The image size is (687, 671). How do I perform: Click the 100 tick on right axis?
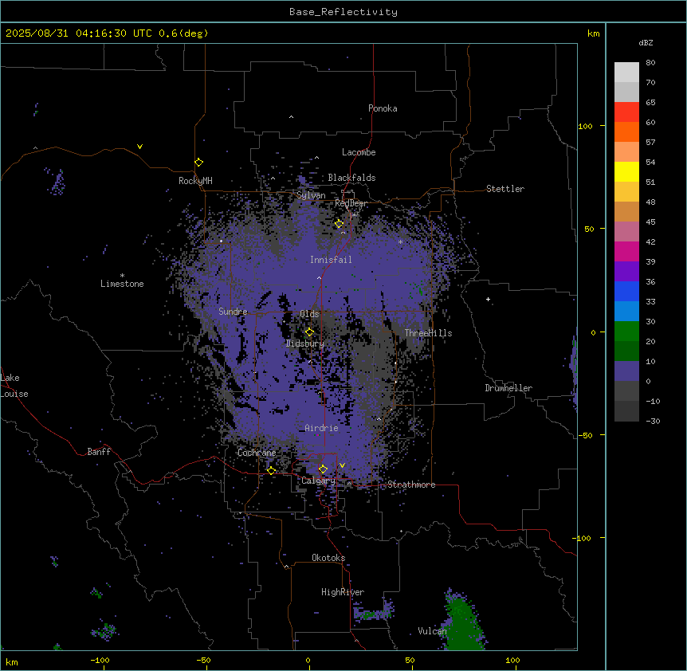point(585,126)
